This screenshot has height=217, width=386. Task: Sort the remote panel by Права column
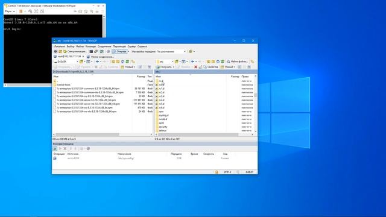coord(245,77)
